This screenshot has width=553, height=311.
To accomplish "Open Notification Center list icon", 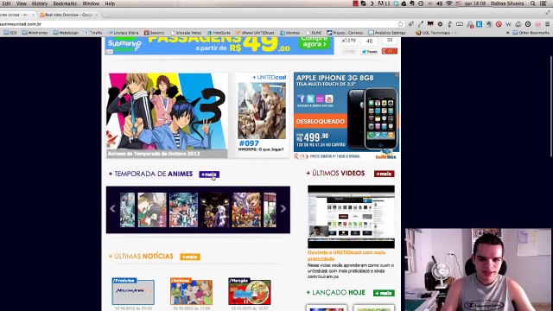I will click(543, 3).
